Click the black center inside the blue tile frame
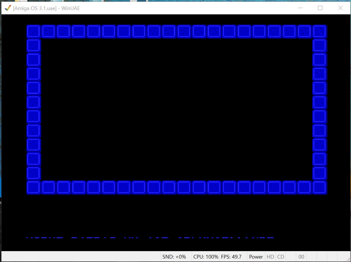351x262 pixels. [177, 109]
